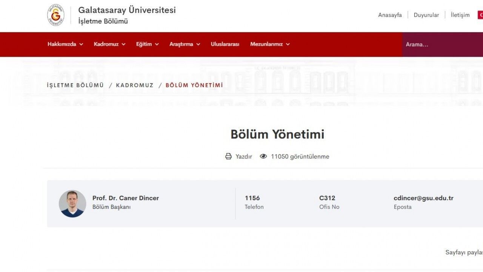The height and width of the screenshot is (272, 483).
Task: Open the Anasayfa link in top bar
Action: pyautogui.click(x=390, y=15)
